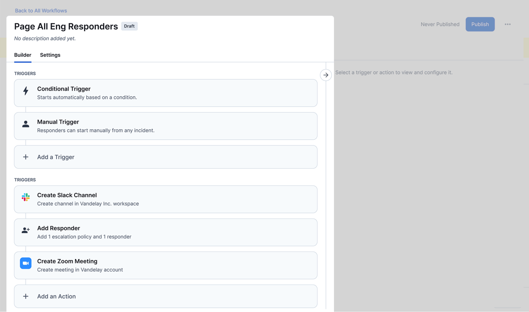Click the Slack logo on Create Slack Channel

tap(26, 197)
